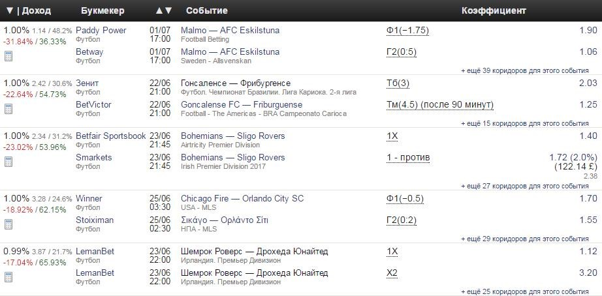Expand 39 more corridors for Malmo event

(525, 70)
